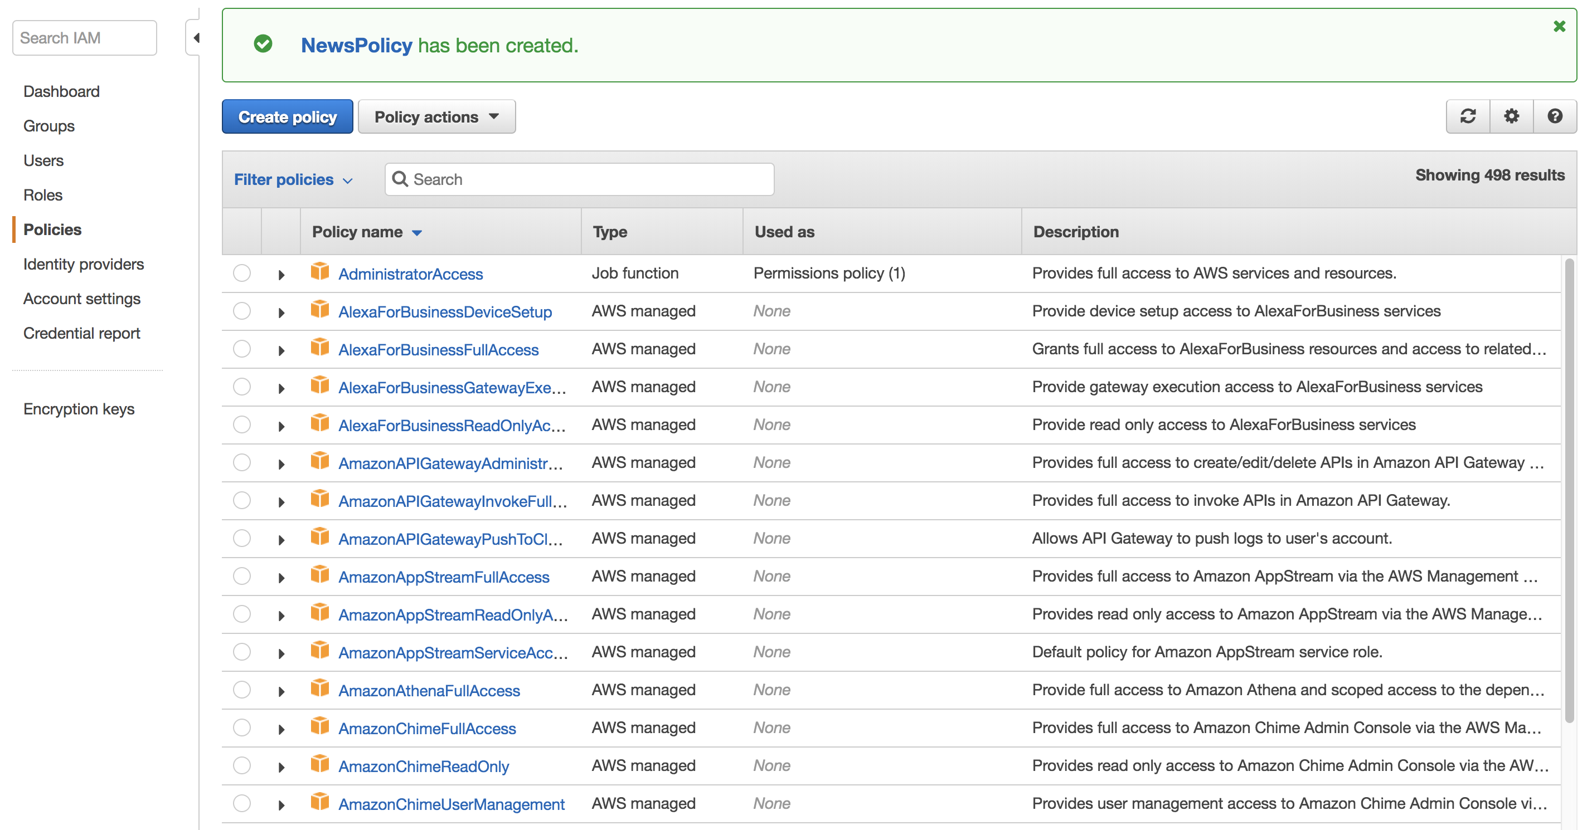Click the policy icon next to AlexaForBusinessDeviceSetup

pyautogui.click(x=319, y=309)
